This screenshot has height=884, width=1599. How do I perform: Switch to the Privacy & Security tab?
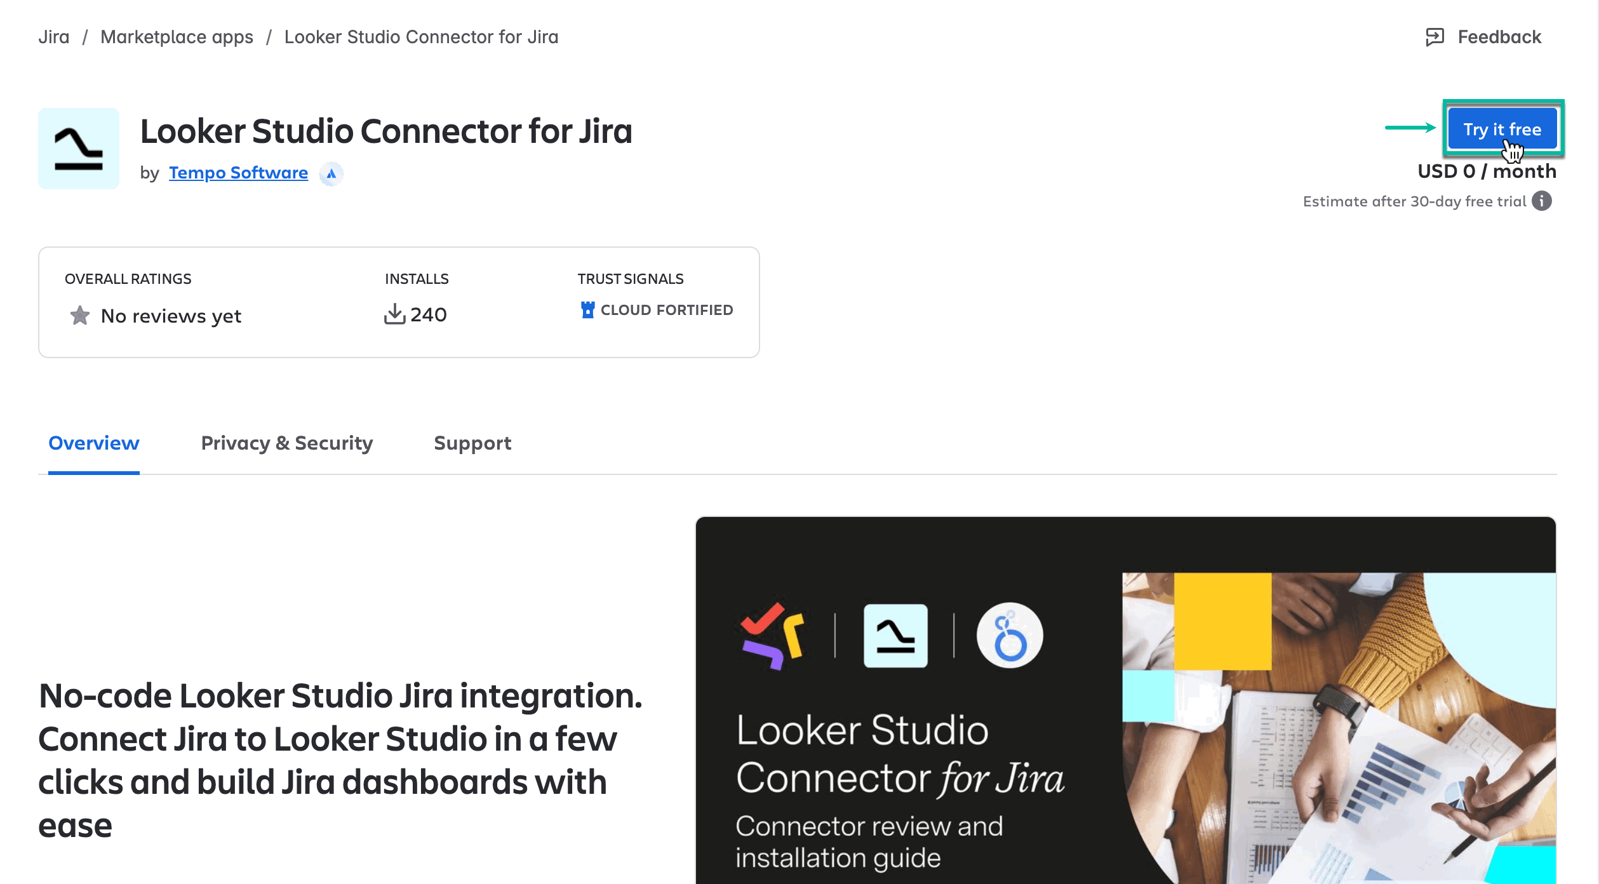[287, 443]
